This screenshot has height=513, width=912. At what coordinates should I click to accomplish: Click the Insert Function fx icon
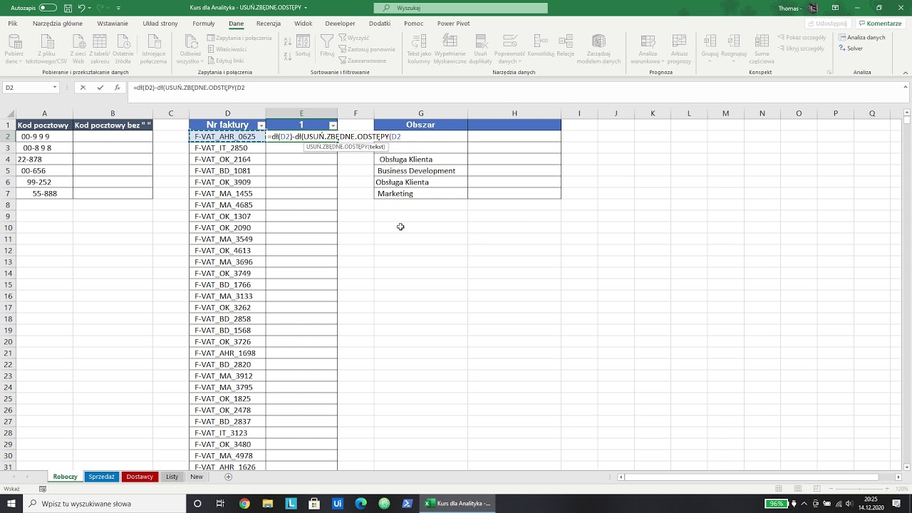click(x=118, y=88)
